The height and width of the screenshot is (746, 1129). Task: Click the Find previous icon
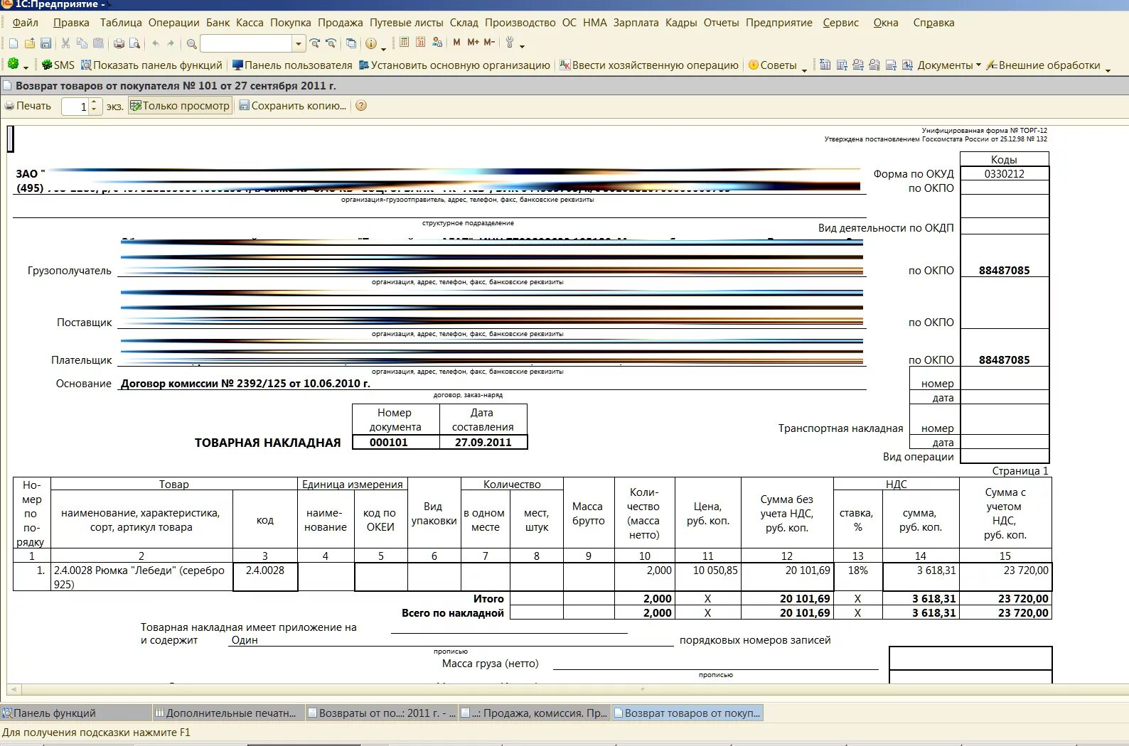tap(331, 43)
